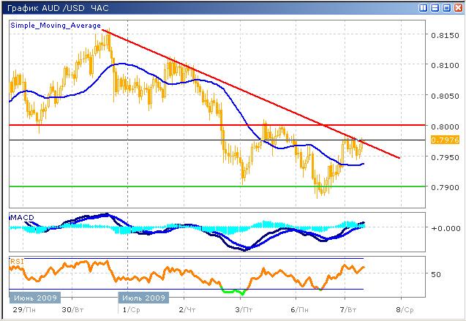Select the Simple_Moving_Average indicator label
This screenshot has height=321, width=466.
(x=56, y=25)
